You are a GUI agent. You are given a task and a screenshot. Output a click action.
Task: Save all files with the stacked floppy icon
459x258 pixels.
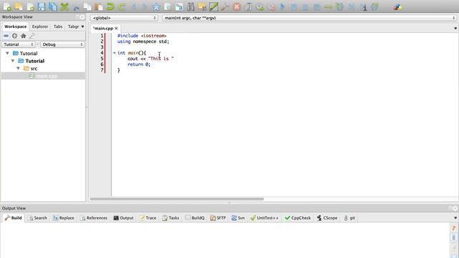point(52,6)
